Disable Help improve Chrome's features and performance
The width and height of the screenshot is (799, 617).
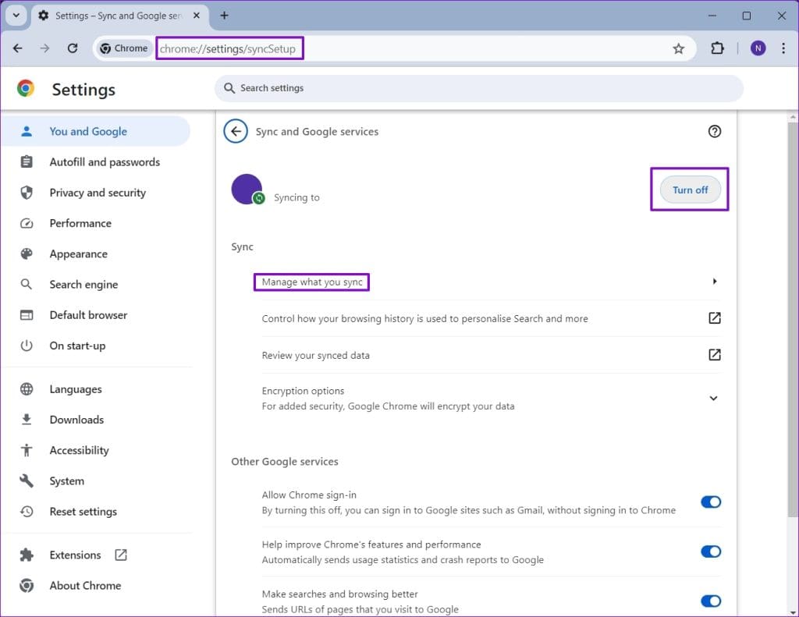(710, 551)
